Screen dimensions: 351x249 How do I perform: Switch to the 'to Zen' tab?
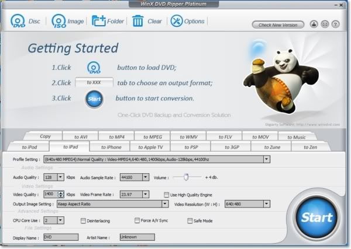click(310, 147)
